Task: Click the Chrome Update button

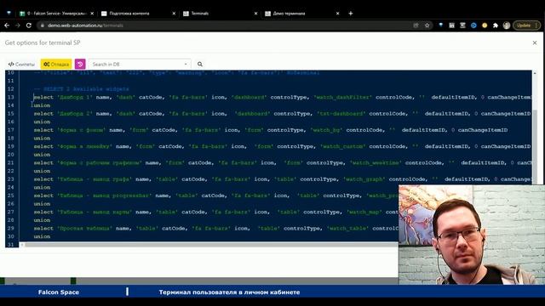Action: (526, 25)
